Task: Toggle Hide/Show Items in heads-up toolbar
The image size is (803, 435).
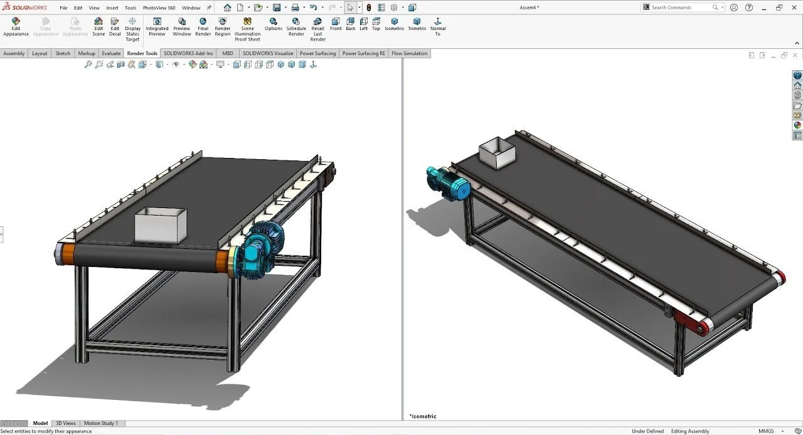Action: 176,64
